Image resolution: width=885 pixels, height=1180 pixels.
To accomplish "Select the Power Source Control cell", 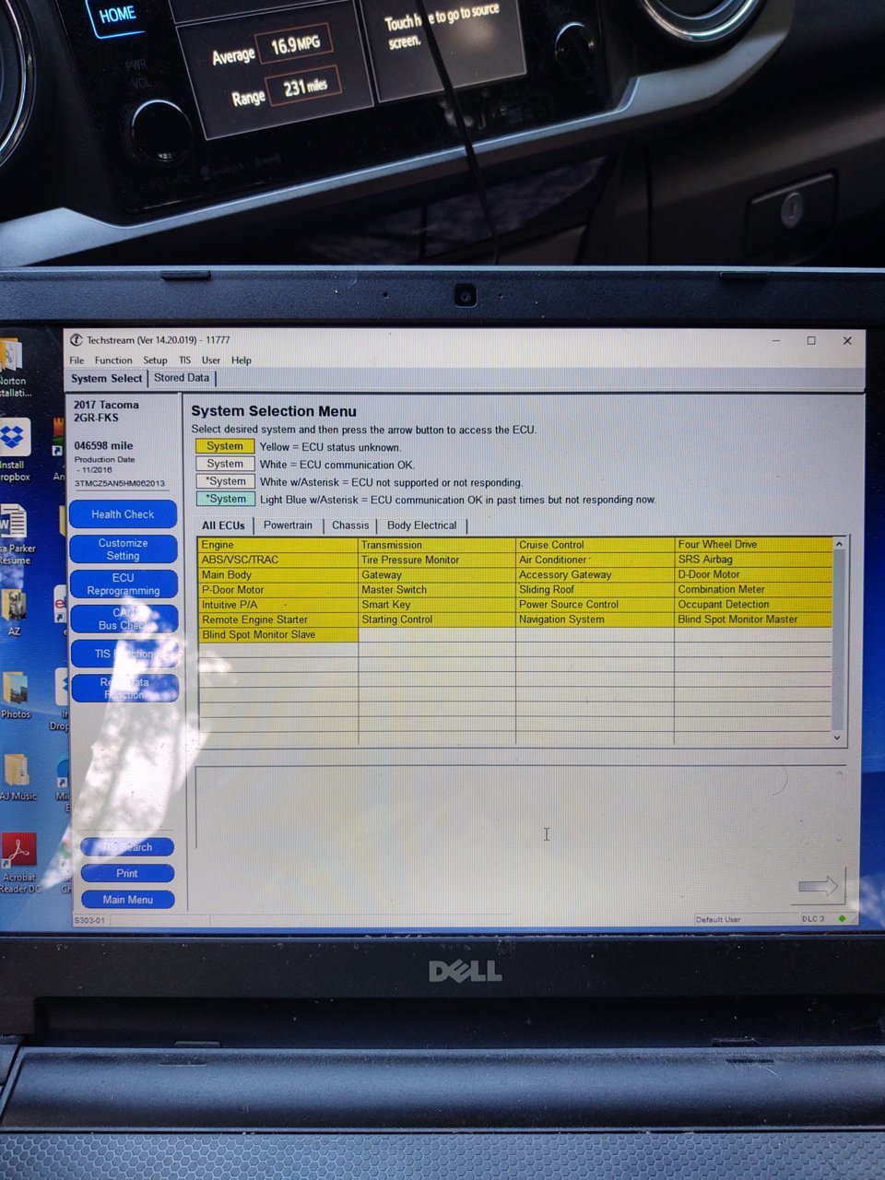I will (595, 605).
